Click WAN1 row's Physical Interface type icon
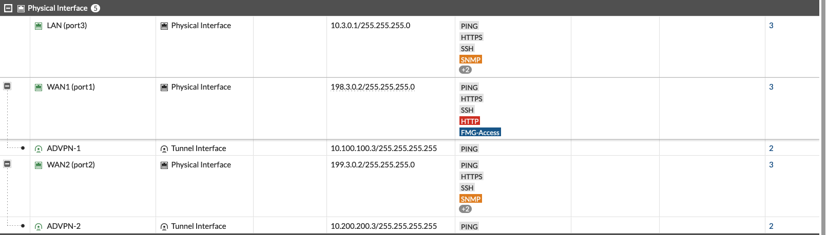The height and width of the screenshot is (235, 827). 164,87
